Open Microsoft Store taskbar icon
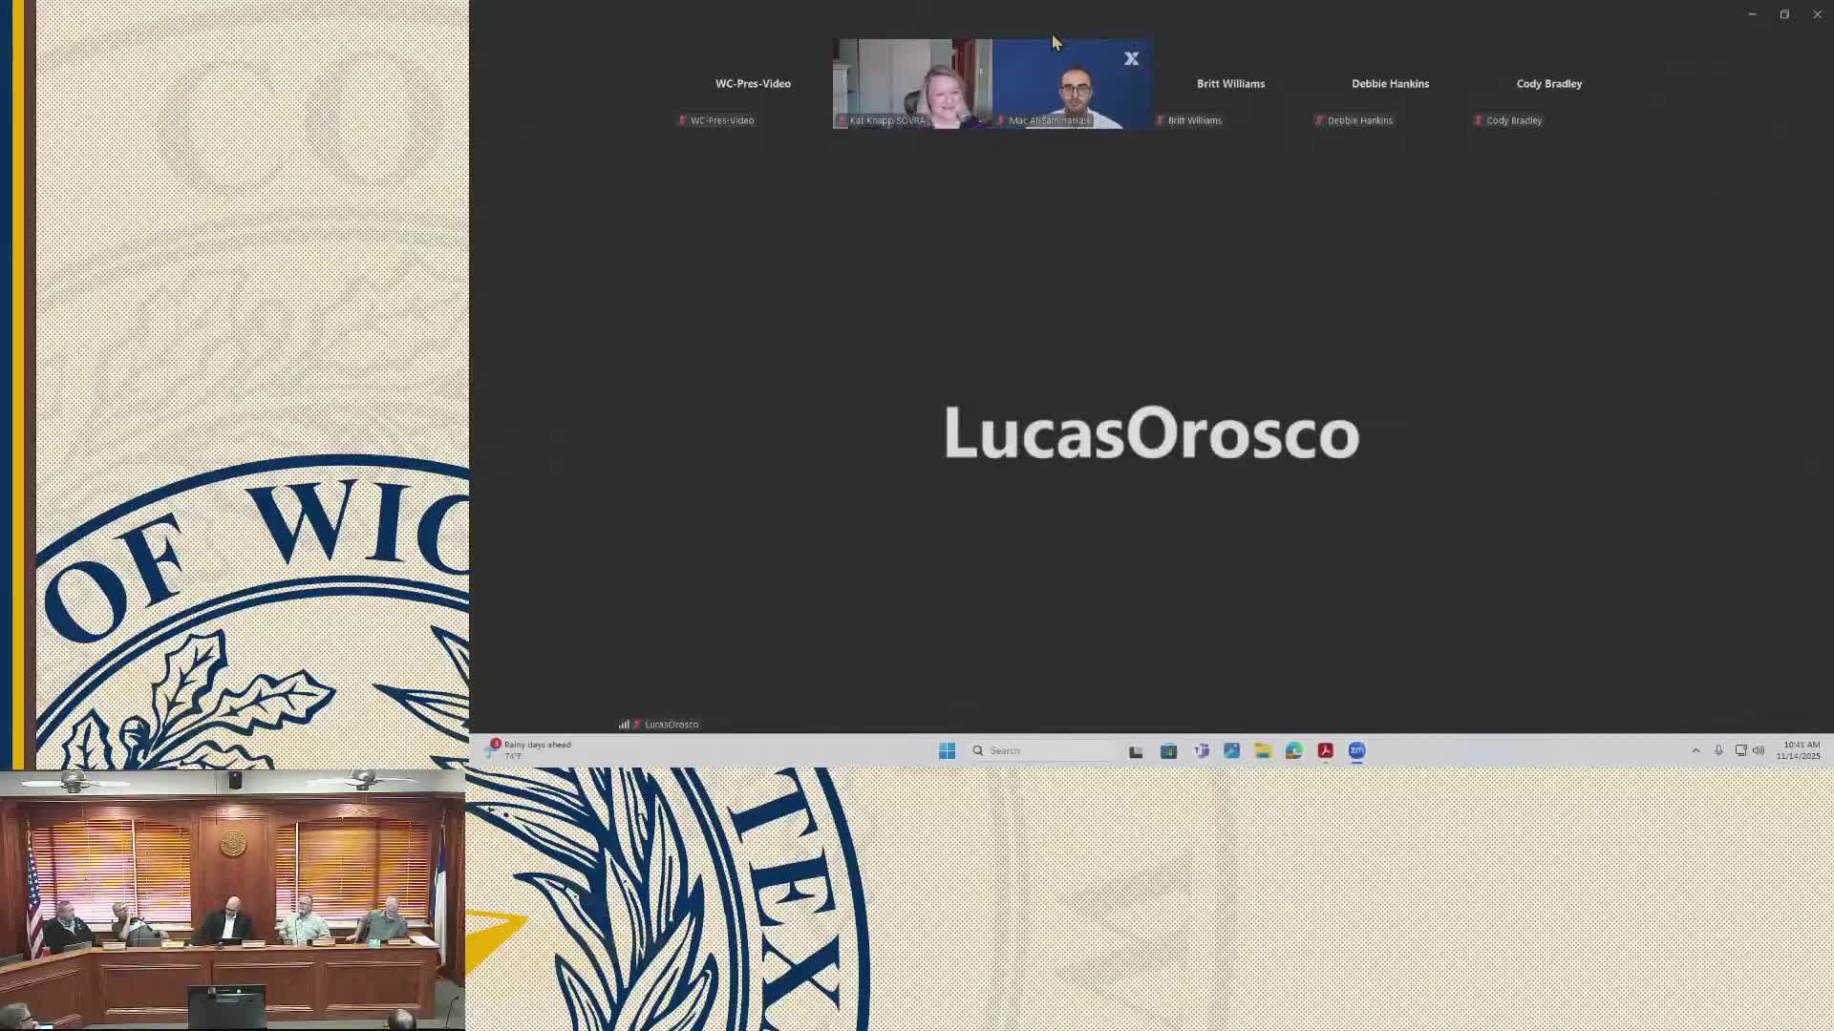Image resolution: width=1834 pixels, height=1031 pixels. click(1168, 751)
